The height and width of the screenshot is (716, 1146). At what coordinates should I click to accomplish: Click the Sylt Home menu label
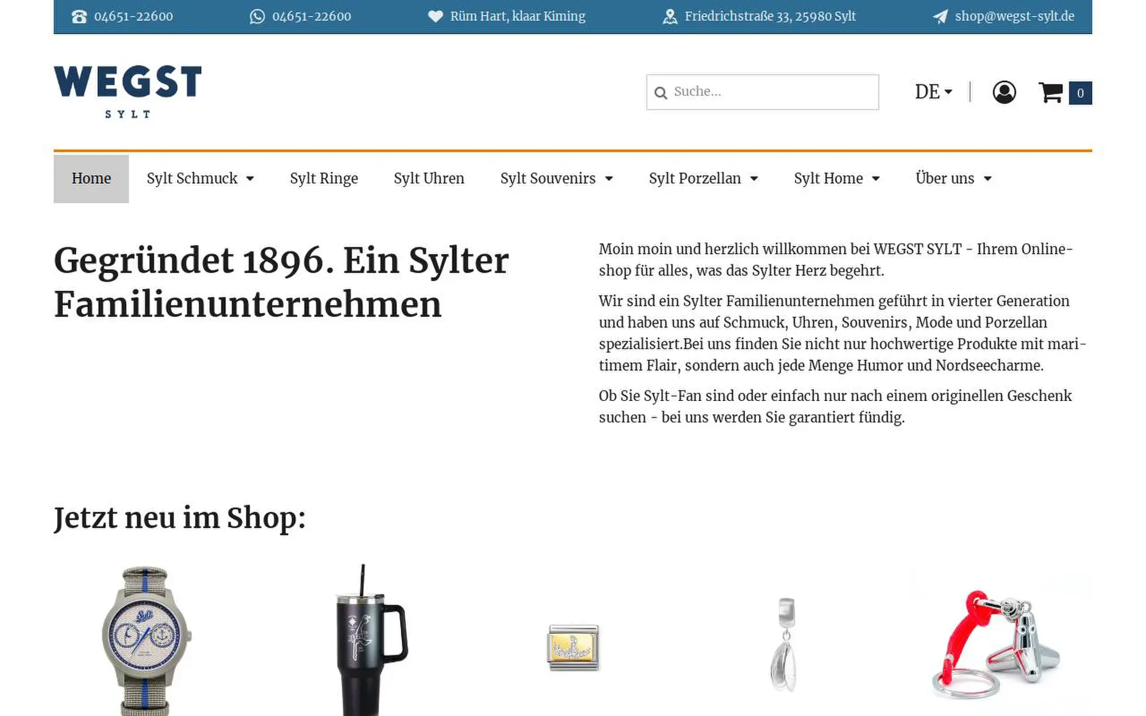[829, 179]
